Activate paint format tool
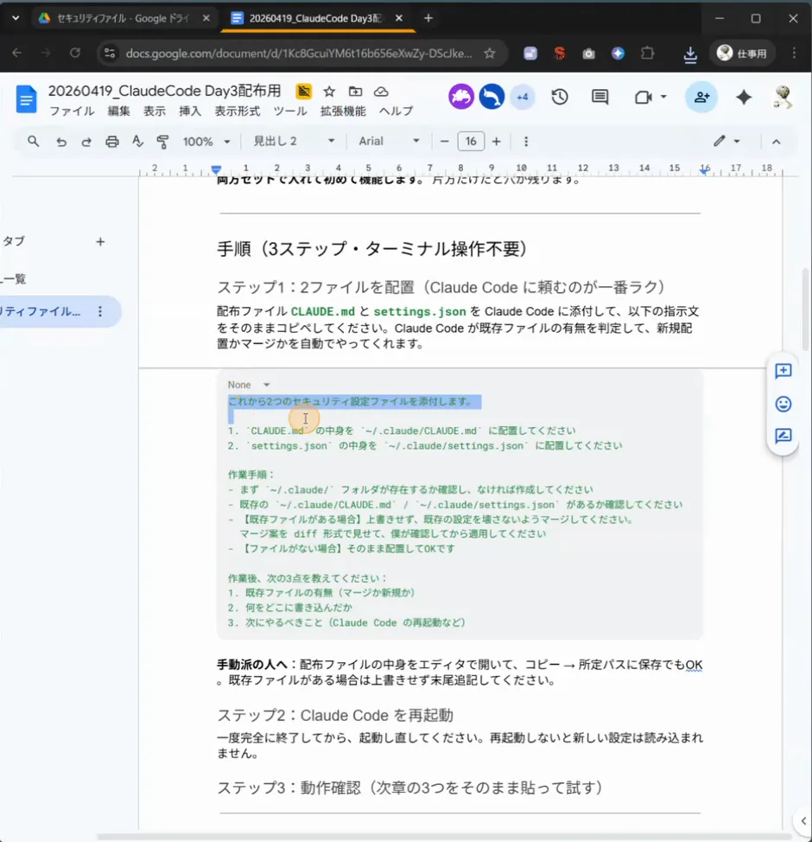This screenshot has height=842, width=812. click(x=162, y=142)
